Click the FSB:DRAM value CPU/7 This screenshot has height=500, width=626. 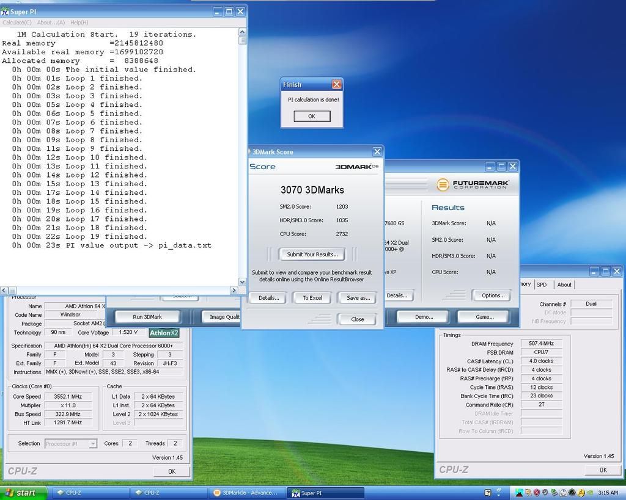coord(542,352)
